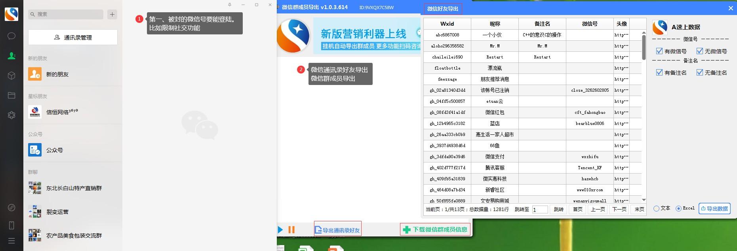Select the chaileilei690 cell
Image resolution: width=737 pixels, height=251 pixels.
pos(447,57)
